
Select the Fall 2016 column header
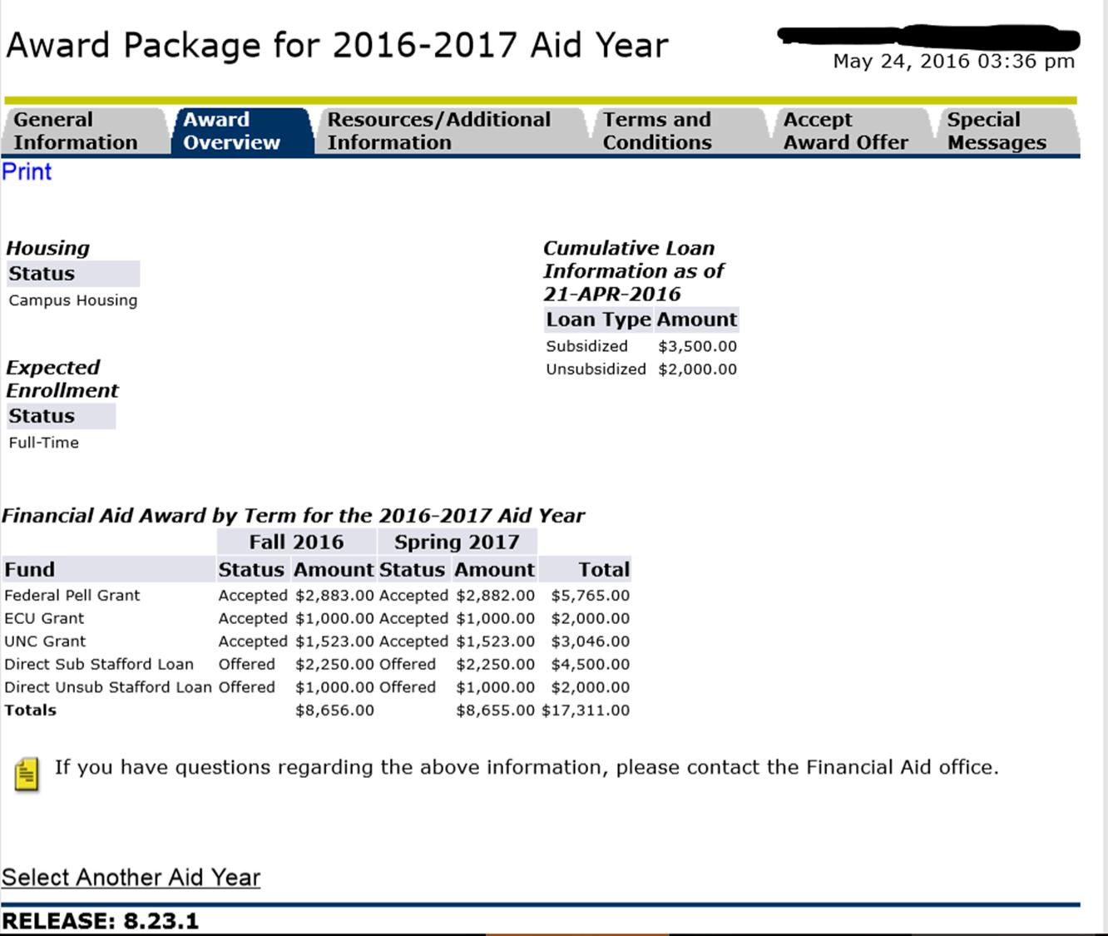(x=296, y=542)
